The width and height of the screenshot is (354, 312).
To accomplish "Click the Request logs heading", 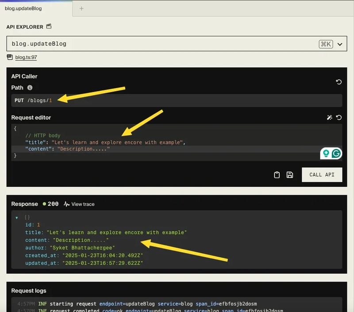I will 29,291.
